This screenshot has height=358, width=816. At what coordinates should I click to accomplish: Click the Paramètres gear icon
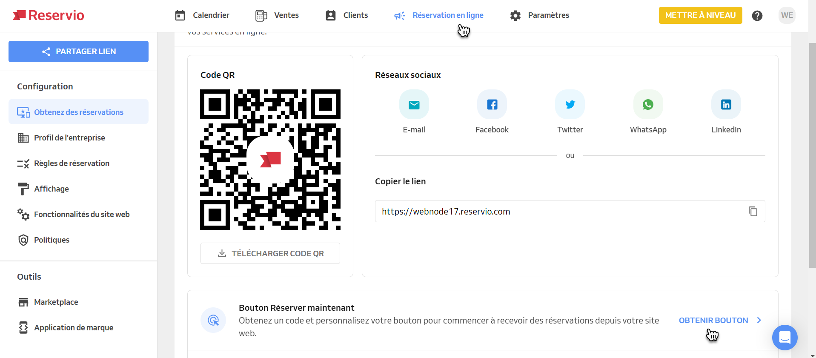pyautogui.click(x=515, y=16)
